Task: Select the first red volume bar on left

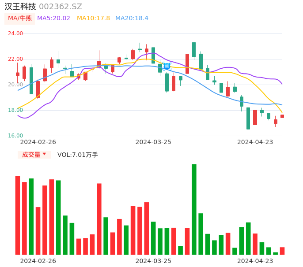Action: coord(18,215)
